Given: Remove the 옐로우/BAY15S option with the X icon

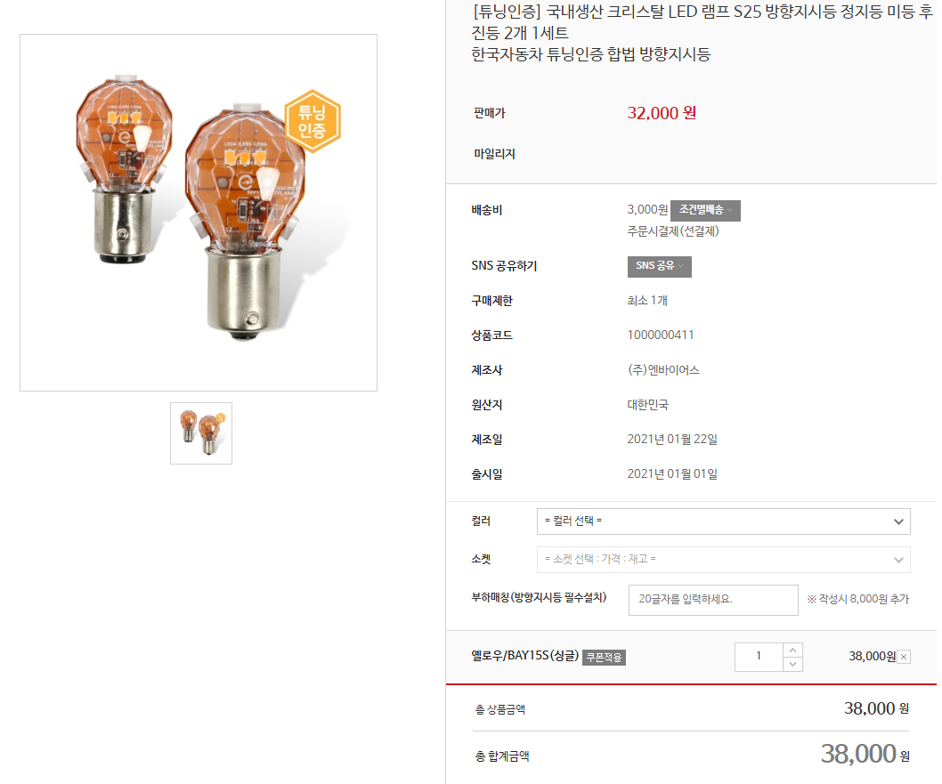Looking at the screenshot, I should [x=904, y=657].
